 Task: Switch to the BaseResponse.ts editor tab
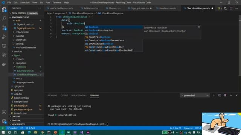click(168, 8)
